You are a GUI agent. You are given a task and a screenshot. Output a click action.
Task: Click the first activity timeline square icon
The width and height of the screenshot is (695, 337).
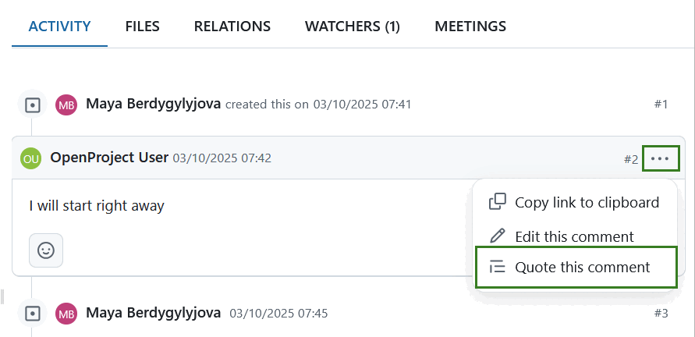[32, 105]
